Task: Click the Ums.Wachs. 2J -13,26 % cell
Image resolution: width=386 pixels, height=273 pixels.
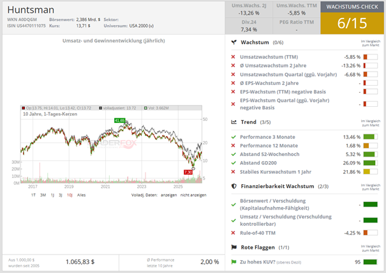Action: tap(249, 10)
